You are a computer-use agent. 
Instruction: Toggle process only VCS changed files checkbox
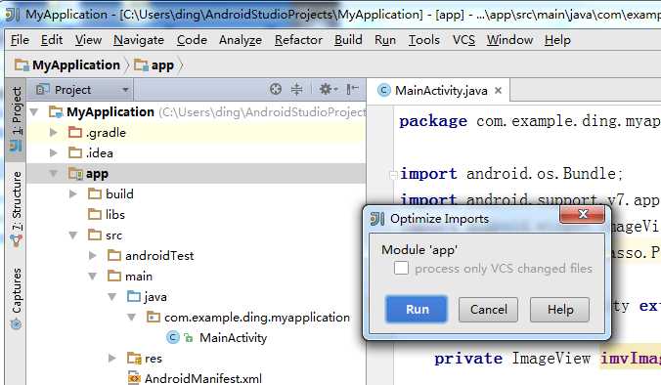(401, 268)
